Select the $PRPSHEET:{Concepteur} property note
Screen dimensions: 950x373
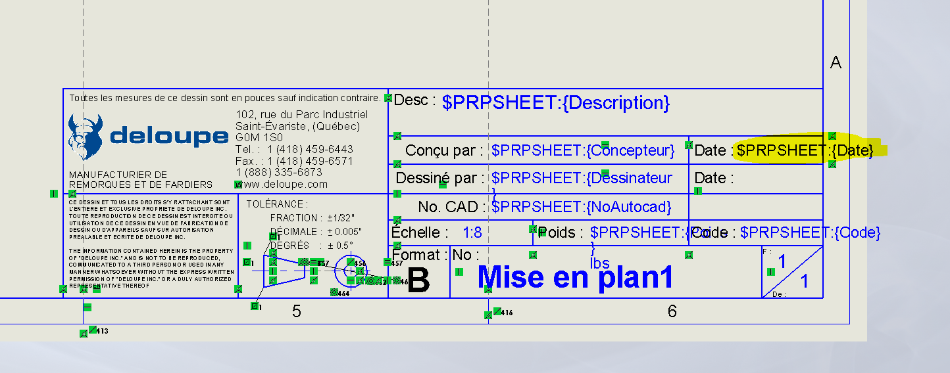pos(583,150)
